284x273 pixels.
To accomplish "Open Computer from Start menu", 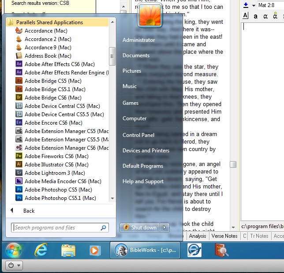I will click(135, 118).
